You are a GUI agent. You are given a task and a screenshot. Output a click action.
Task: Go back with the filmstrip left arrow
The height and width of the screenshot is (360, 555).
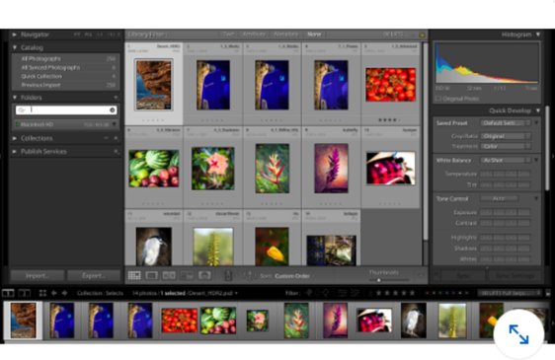53,293
